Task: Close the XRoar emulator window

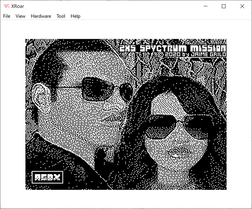Action: [242, 6]
